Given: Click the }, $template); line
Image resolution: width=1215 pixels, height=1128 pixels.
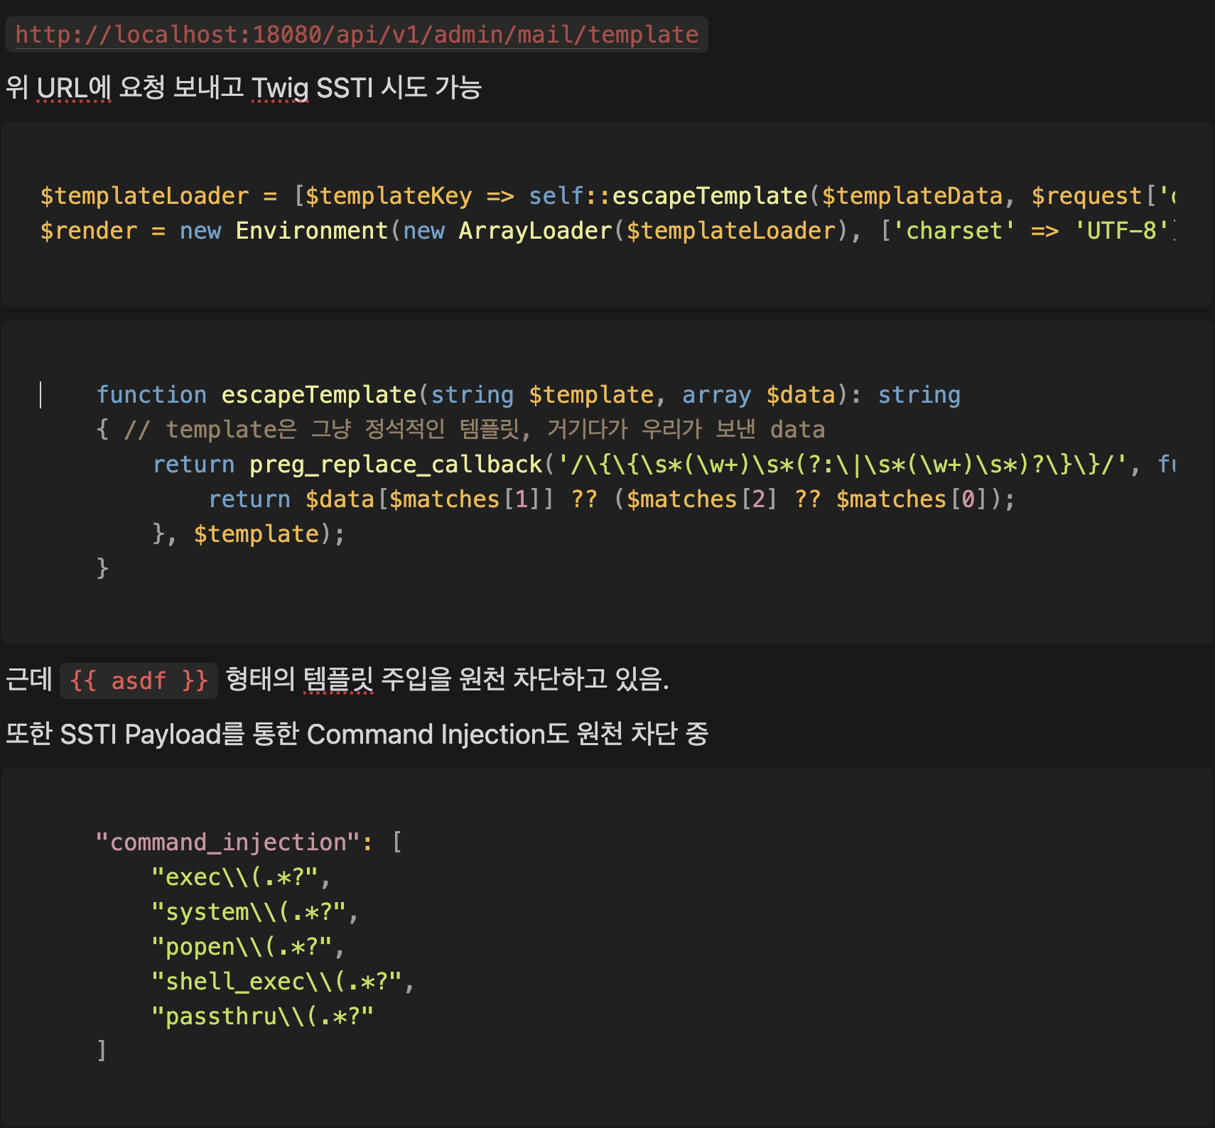Looking at the screenshot, I should [249, 534].
